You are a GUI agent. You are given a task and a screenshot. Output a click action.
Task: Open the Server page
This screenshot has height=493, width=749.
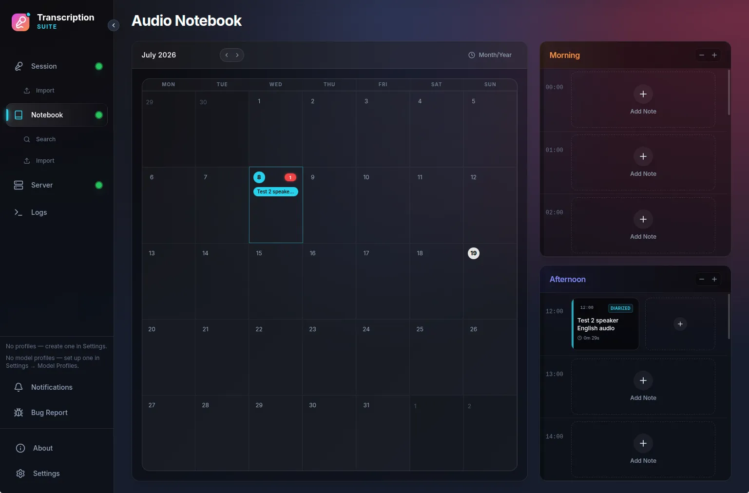pyautogui.click(x=57, y=185)
